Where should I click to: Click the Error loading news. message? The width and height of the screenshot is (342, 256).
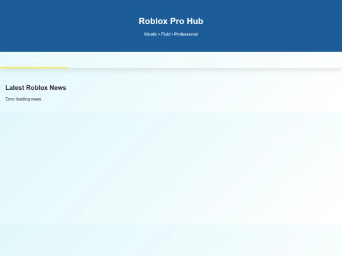pyautogui.click(x=23, y=99)
